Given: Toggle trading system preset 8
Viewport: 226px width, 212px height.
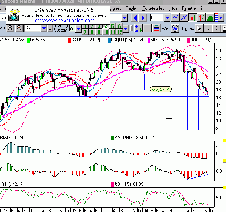Looking at the screenshot, I should coord(92,32).
